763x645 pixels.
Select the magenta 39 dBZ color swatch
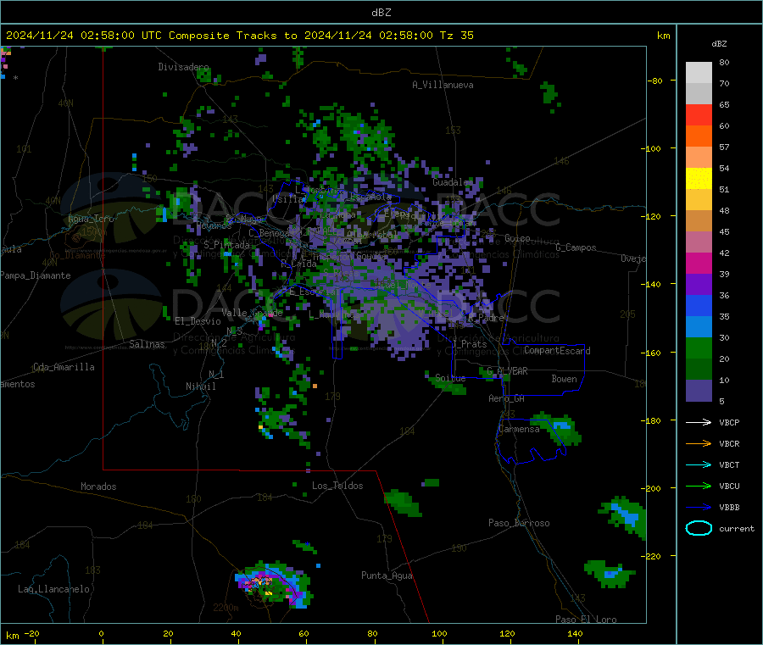click(x=699, y=263)
